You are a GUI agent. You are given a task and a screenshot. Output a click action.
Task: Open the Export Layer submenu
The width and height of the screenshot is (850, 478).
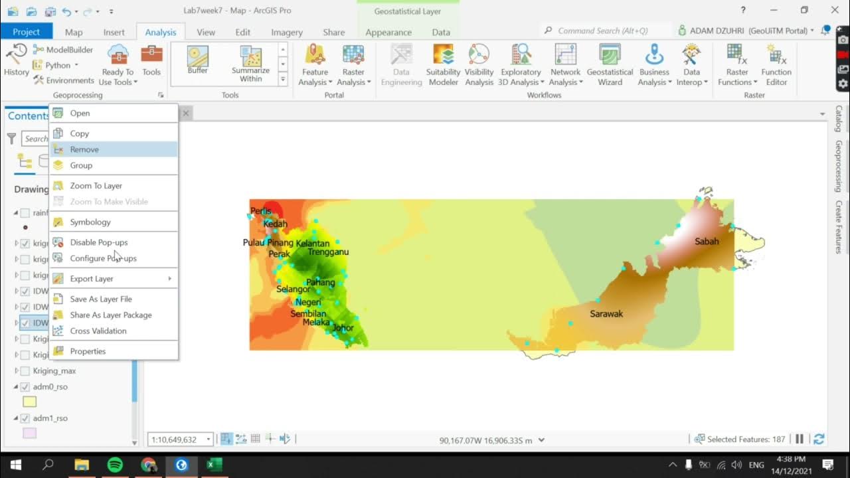pos(114,279)
